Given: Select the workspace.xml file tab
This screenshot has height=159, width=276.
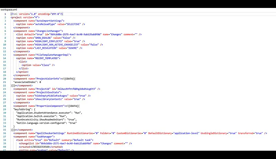Looking at the screenshot, I should 9,10.
